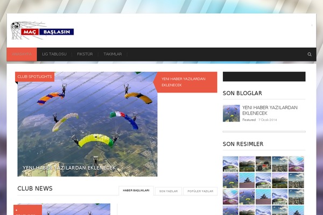
Task: Click the SON BLOGLAR heading
Action: (242, 93)
